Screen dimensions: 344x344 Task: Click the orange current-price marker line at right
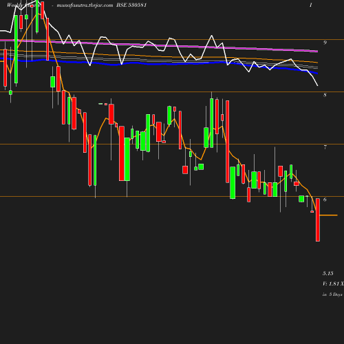point(328,215)
